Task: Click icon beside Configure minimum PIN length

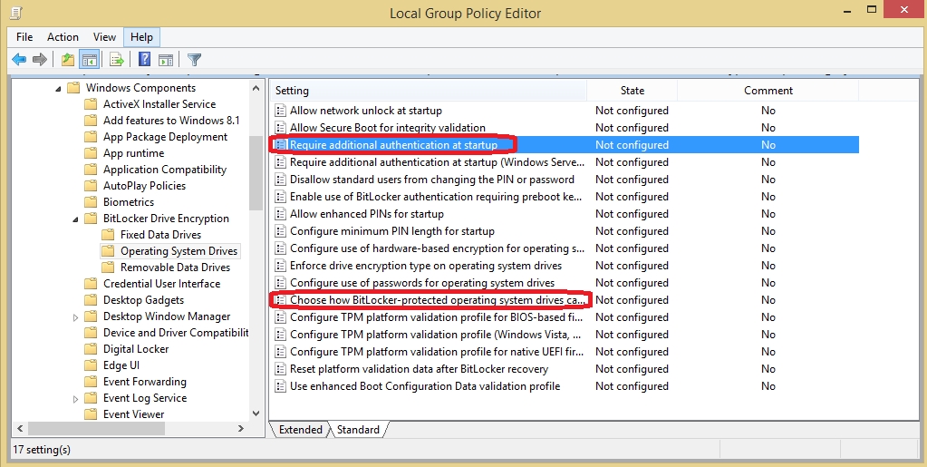Action: click(280, 231)
